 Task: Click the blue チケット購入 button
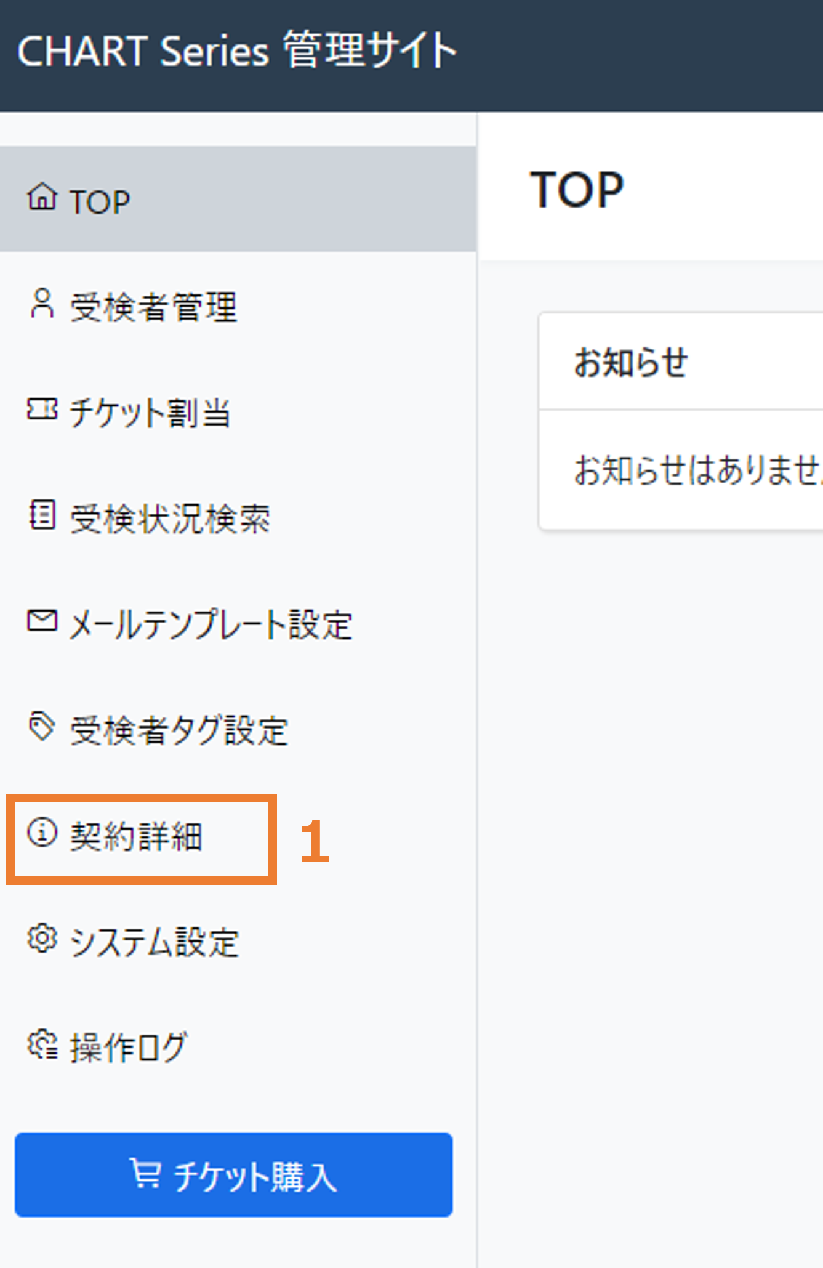click(x=234, y=1174)
